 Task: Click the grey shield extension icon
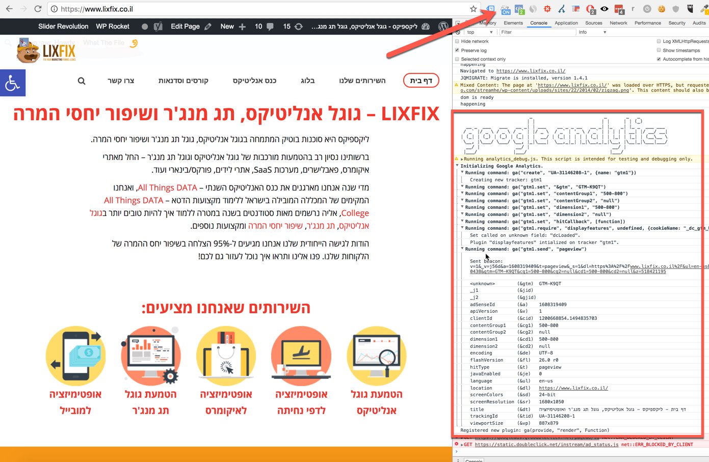(676, 9)
